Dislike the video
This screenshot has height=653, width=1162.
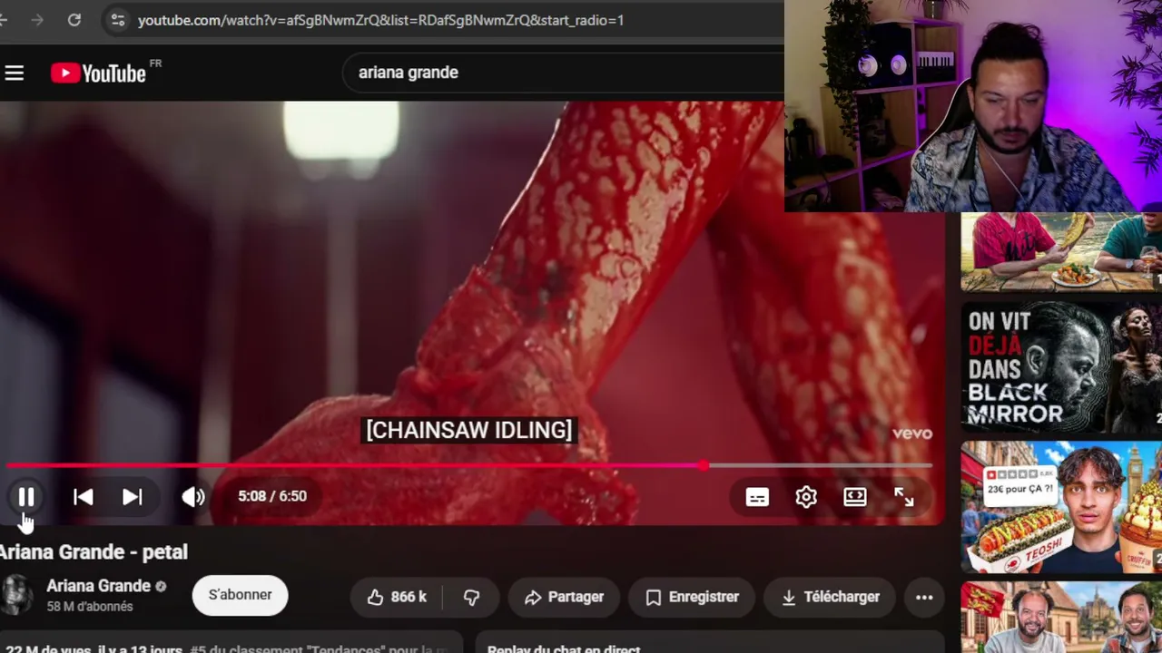[x=471, y=597]
